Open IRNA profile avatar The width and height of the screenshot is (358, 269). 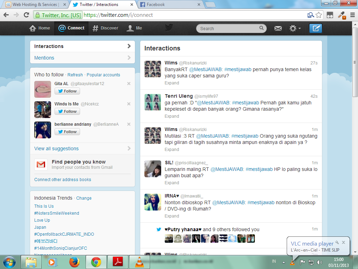click(x=153, y=202)
